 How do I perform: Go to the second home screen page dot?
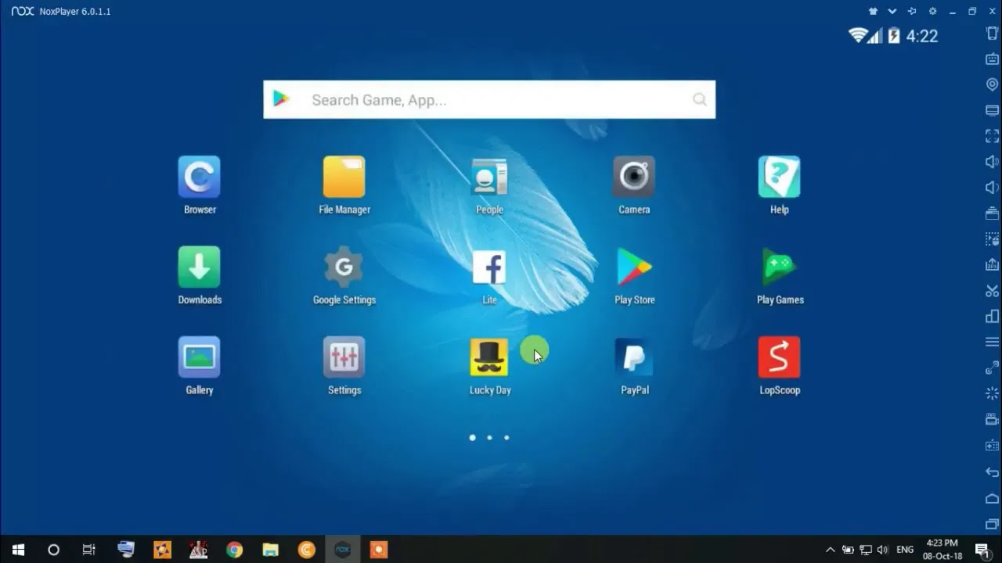click(489, 437)
